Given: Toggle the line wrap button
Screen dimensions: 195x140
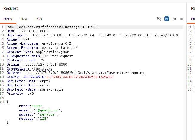Looking at the screenshot, I should pos(166,19).
